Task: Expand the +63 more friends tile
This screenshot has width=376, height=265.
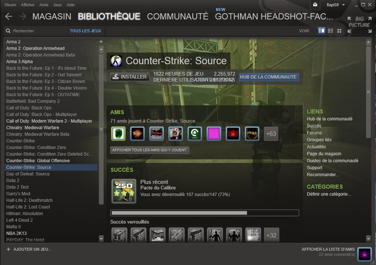Action: tap(271, 134)
